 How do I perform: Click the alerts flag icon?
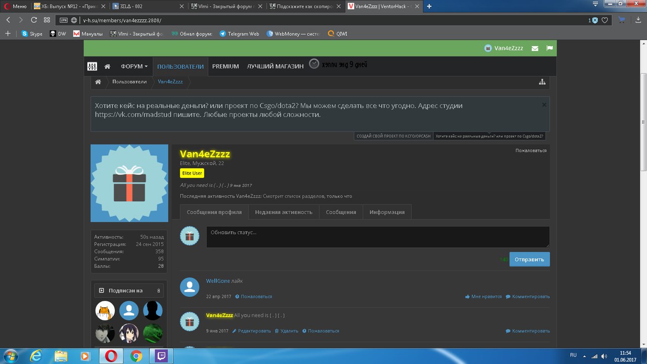point(549,49)
